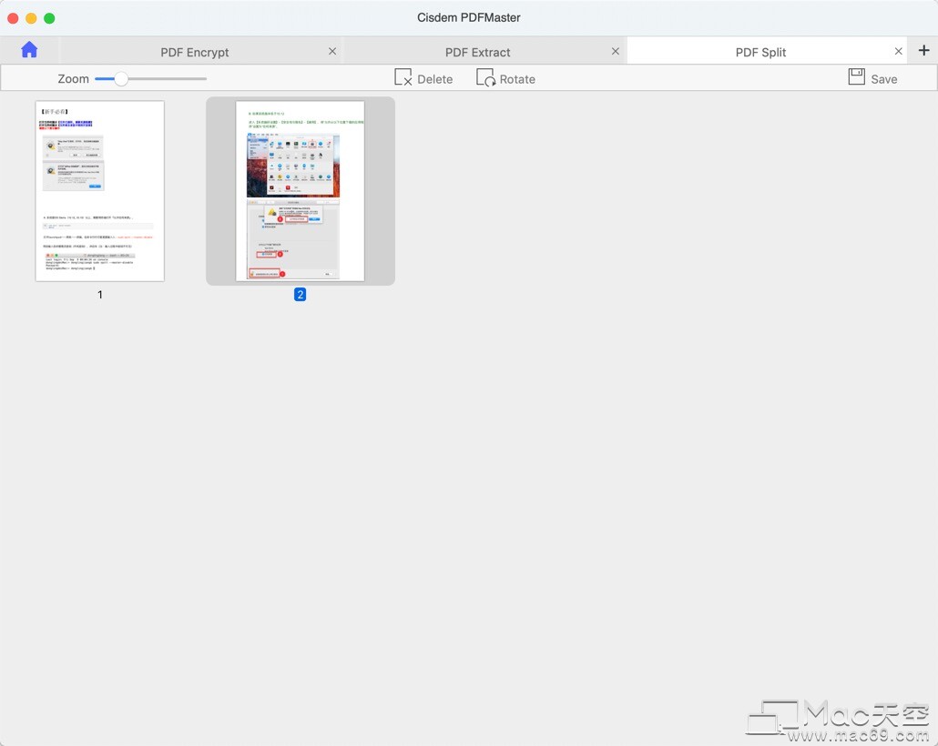The width and height of the screenshot is (938, 746).
Task: Click the Zoom slider handle
Action: (121, 78)
